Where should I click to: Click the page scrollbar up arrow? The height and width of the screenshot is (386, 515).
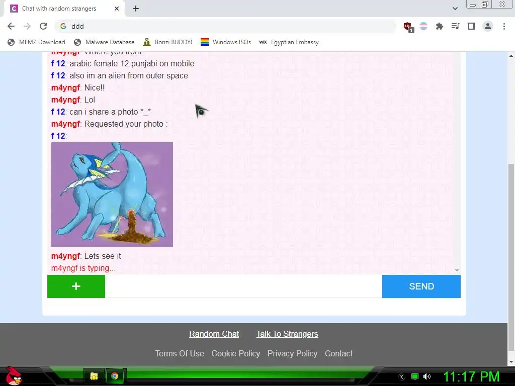coord(511,56)
